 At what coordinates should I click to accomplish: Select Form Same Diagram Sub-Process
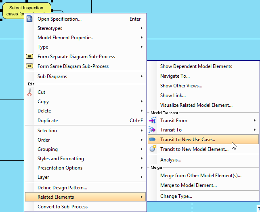coord(85,66)
